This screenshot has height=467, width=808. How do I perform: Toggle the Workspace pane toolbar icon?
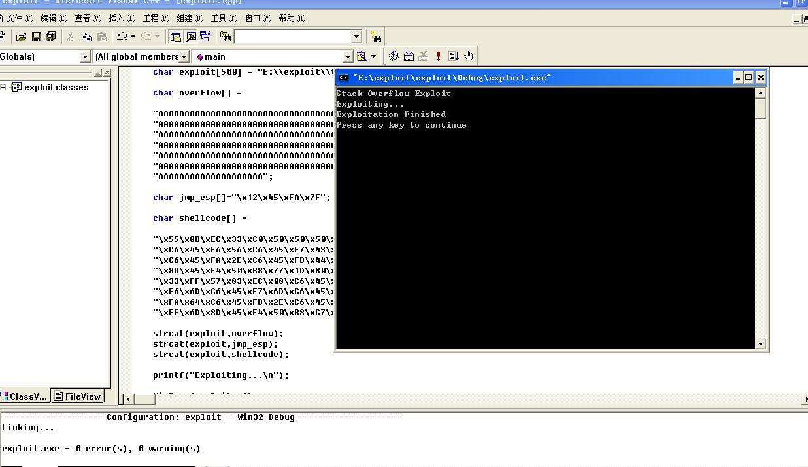[175, 37]
